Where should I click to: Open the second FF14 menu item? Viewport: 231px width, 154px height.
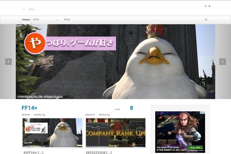[67, 20]
